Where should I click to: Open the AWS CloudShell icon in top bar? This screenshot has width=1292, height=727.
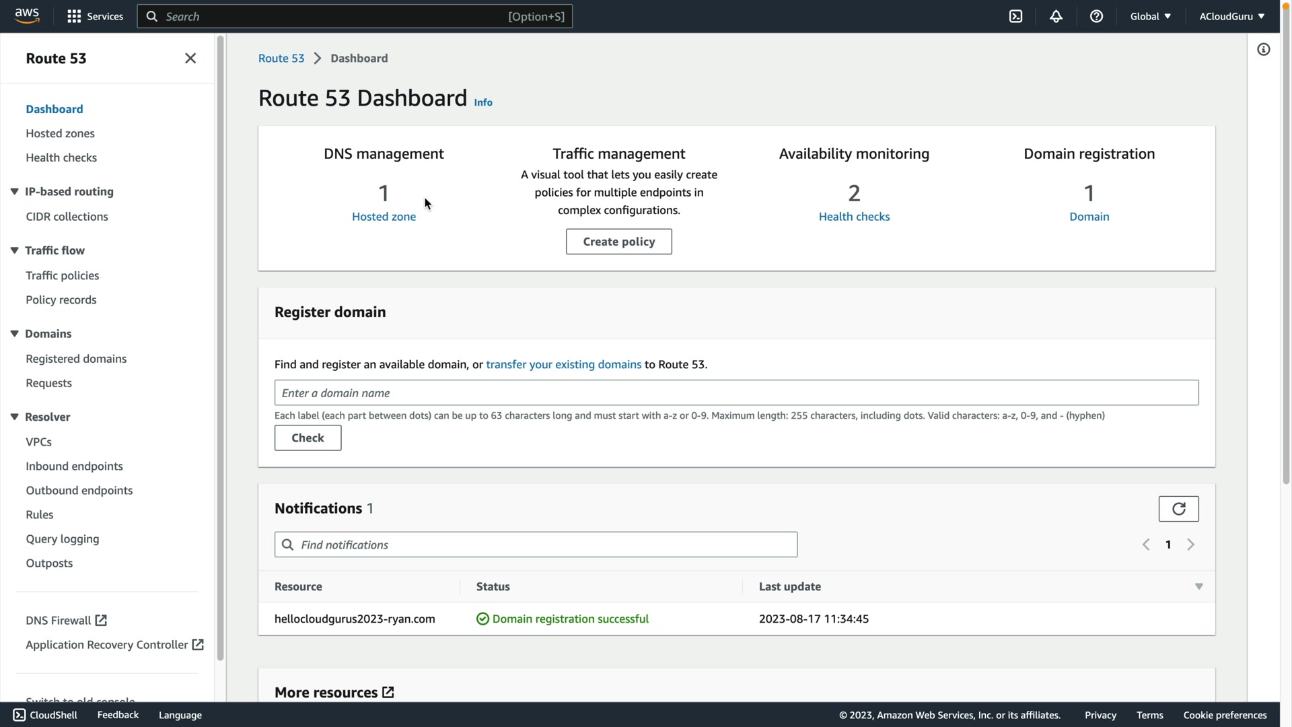[x=1015, y=16]
